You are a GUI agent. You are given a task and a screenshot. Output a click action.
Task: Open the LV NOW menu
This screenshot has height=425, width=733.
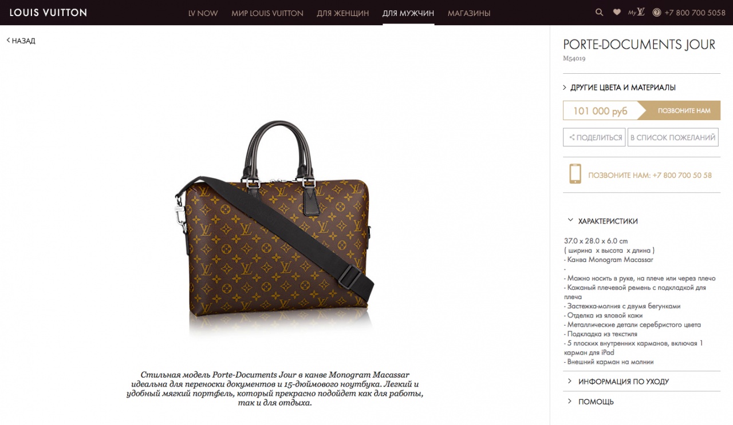tap(203, 13)
